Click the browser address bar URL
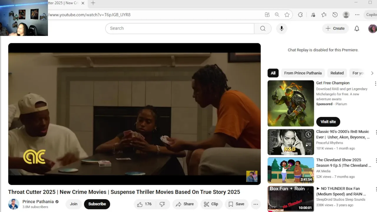Image resolution: width=377 pixels, height=212 pixels. pyautogui.click(x=90, y=15)
